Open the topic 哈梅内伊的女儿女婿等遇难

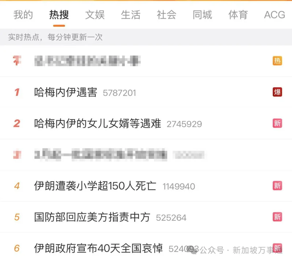coord(97,123)
